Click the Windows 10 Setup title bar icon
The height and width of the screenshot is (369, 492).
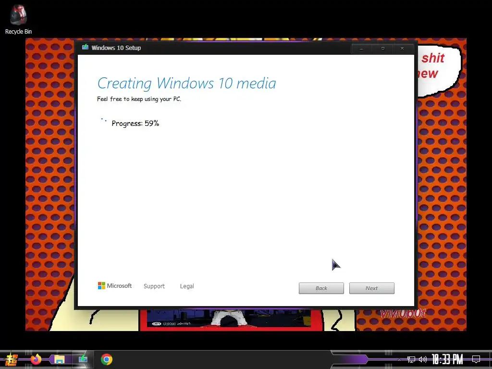click(85, 48)
